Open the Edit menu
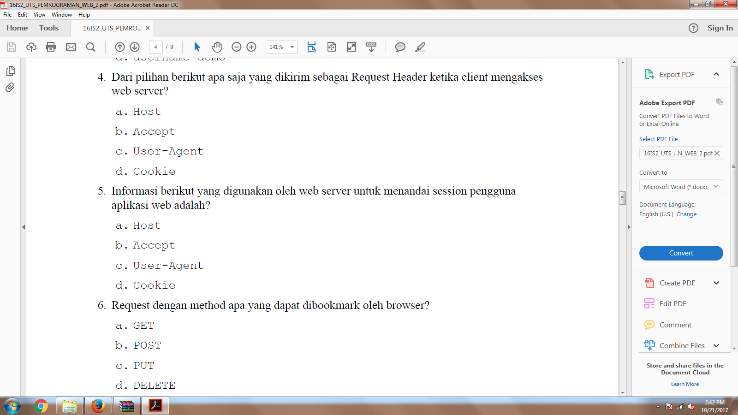Screen dimensions: 738x415 coord(23,15)
